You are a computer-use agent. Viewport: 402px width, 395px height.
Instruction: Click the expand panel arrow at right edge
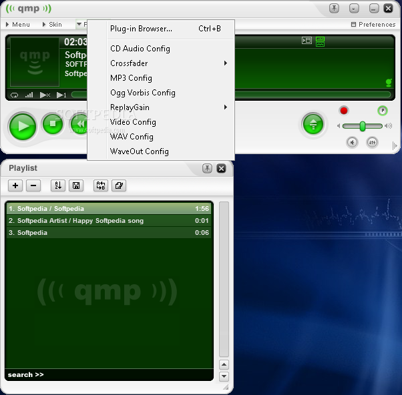(x=395, y=145)
